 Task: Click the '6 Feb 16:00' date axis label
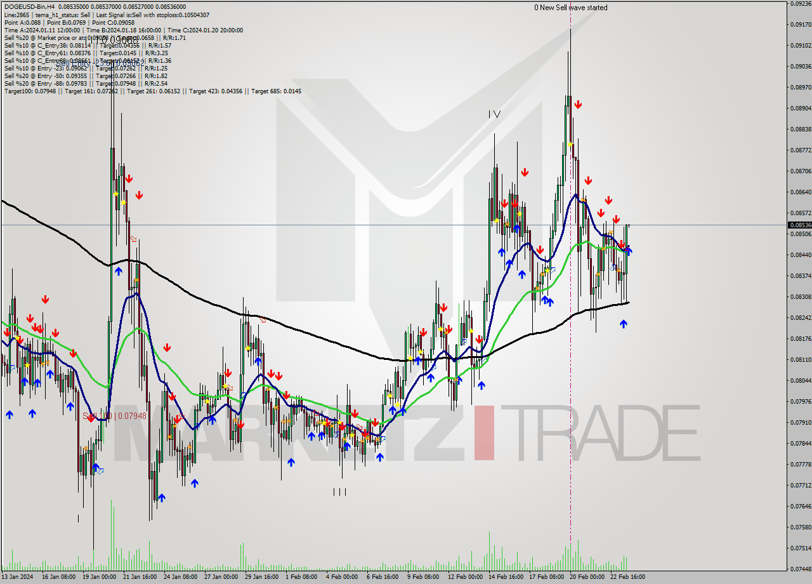coord(383,577)
